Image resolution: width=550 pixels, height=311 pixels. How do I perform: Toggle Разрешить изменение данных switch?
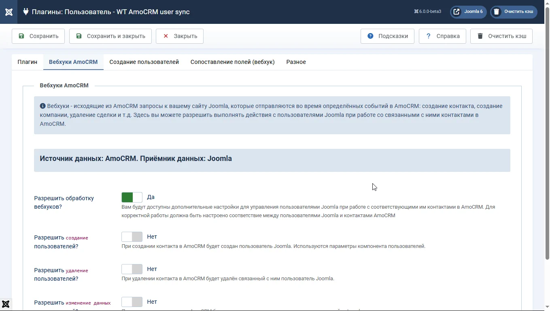tap(132, 302)
